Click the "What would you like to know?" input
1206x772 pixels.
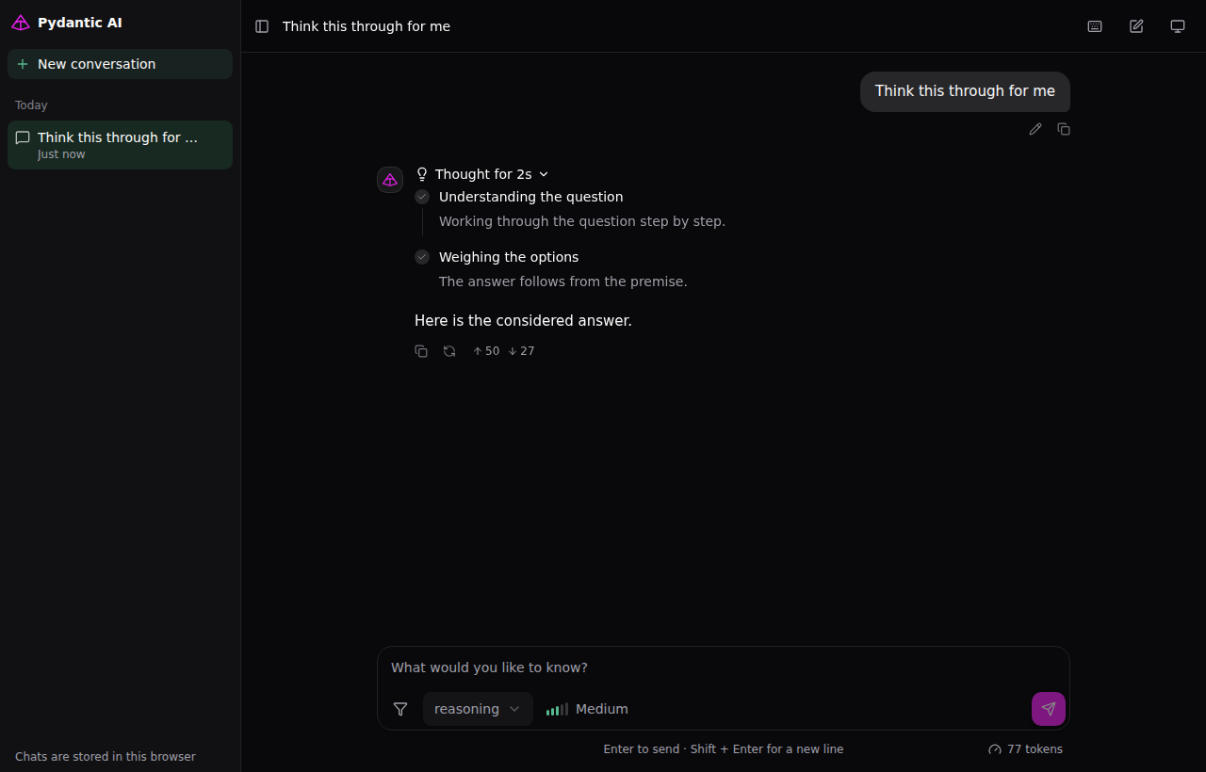coord(723,667)
